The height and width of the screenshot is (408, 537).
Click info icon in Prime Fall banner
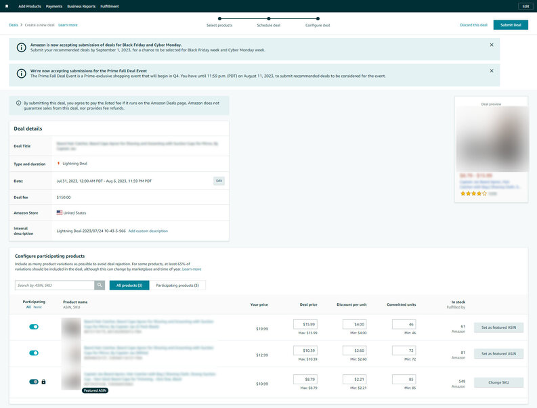pos(21,74)
